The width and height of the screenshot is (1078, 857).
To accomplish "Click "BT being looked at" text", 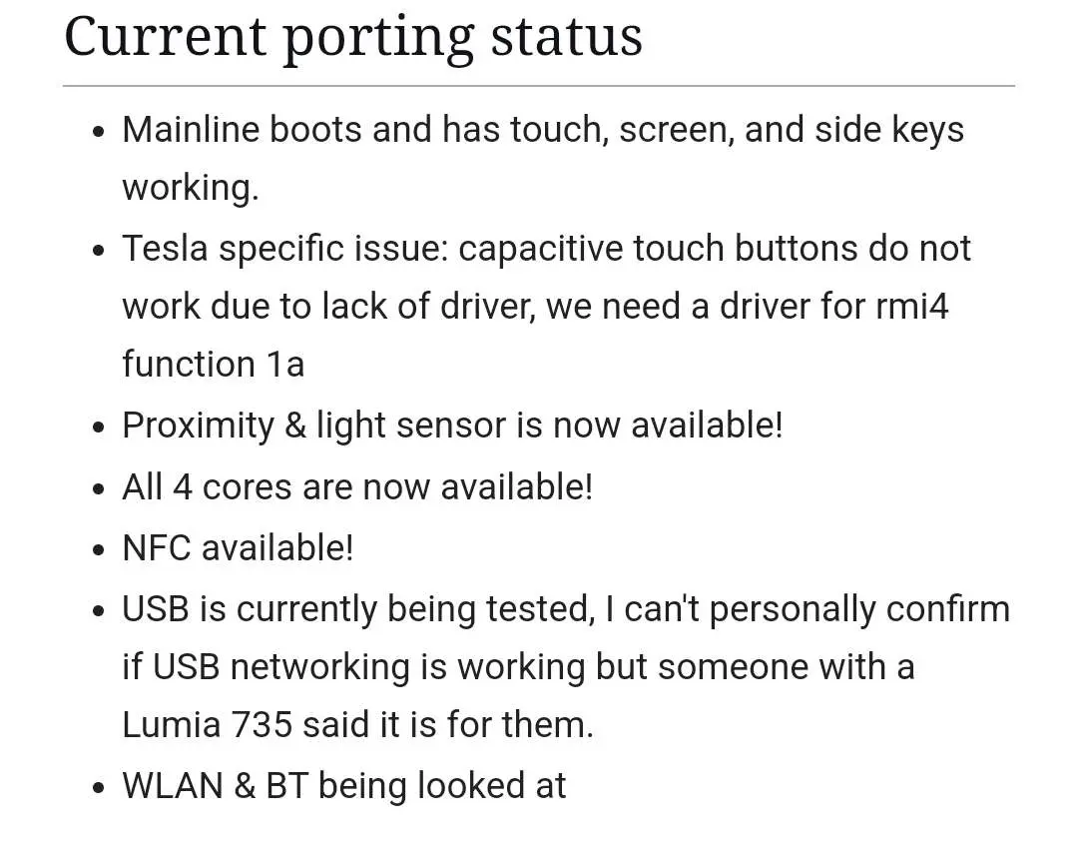I will (x=416, y=786).
